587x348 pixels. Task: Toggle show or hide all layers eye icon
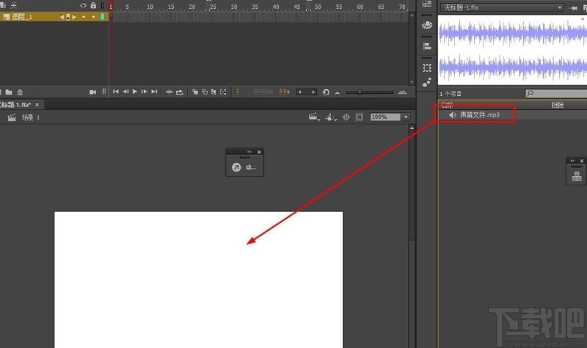click(x=83, y=5)
